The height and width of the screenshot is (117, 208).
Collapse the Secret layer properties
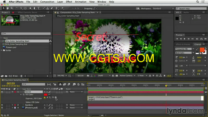coord(12,92)
